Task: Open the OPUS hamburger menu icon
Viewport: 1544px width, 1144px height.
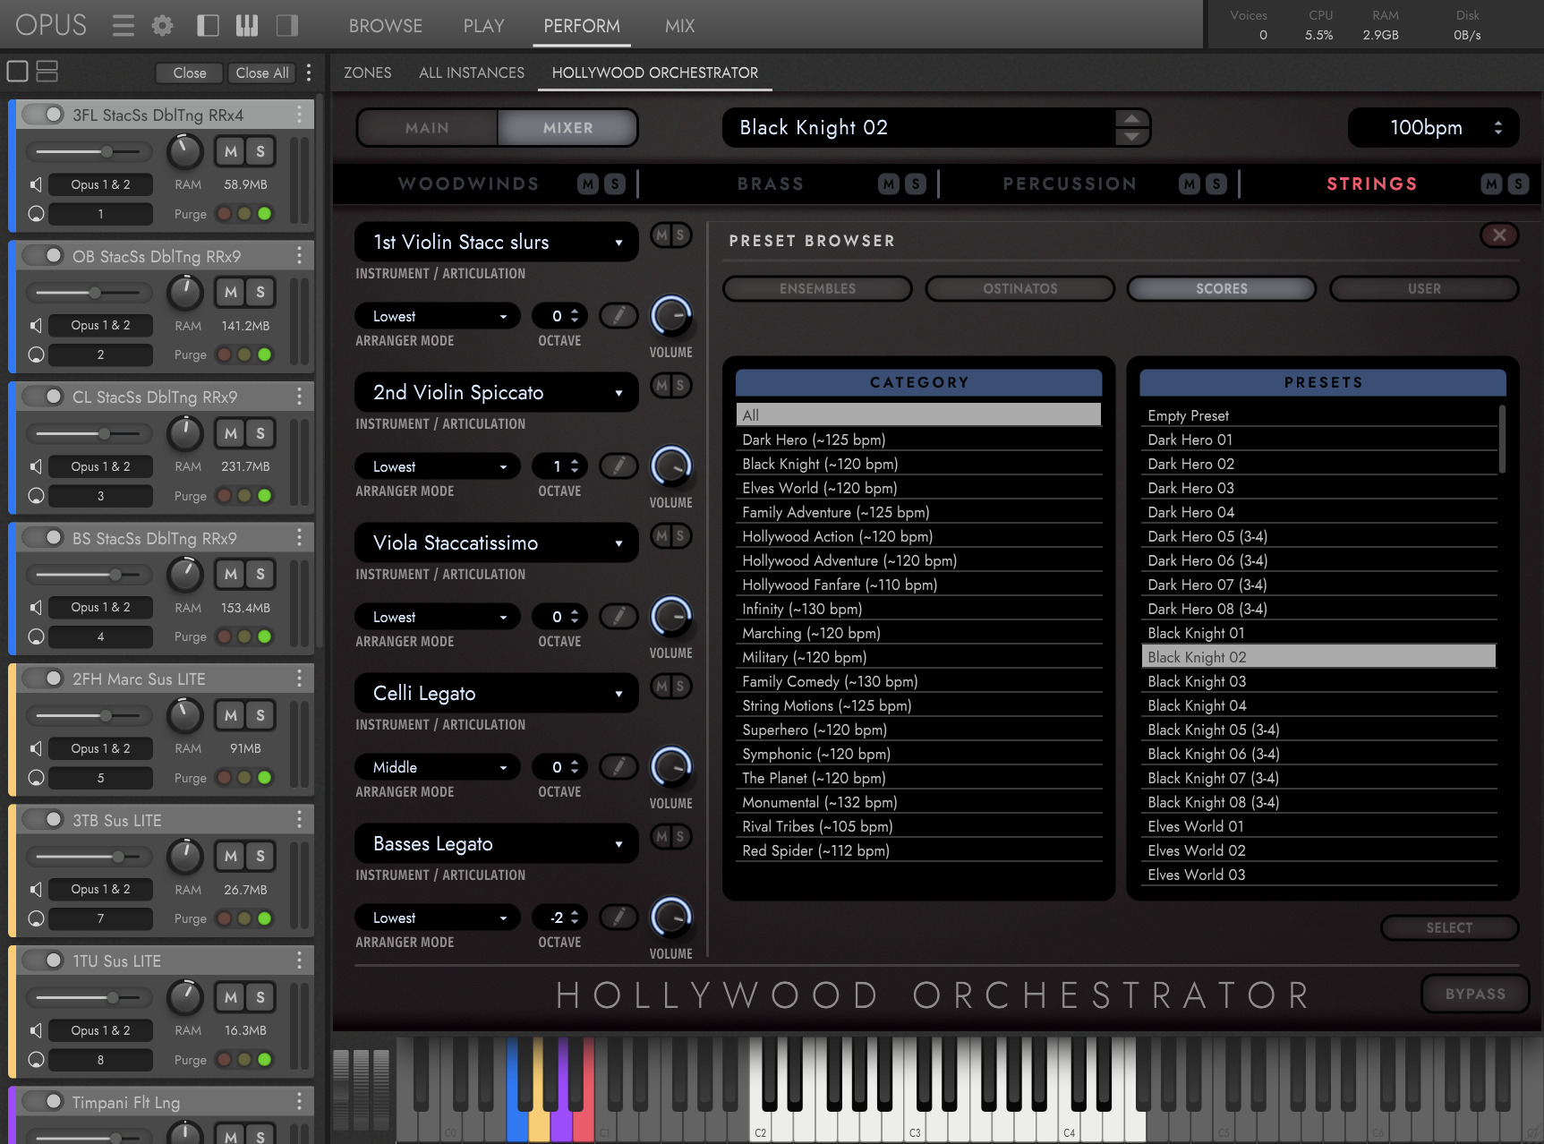Action: [x=124, y=25]
